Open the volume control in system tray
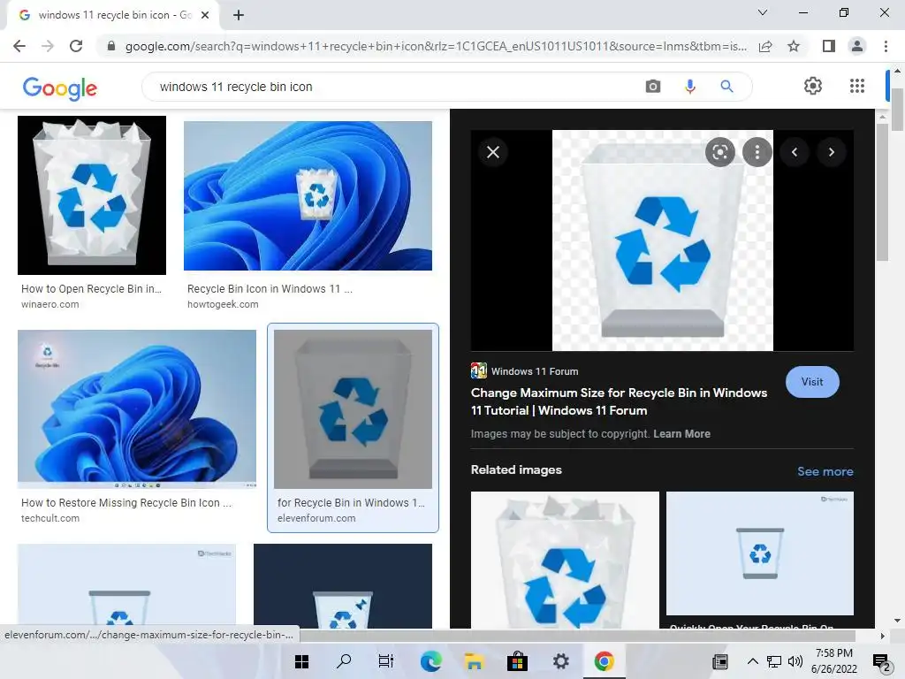The width and height of the screenshot is (905, 679). pyautogui.click(x=795, y=661)
